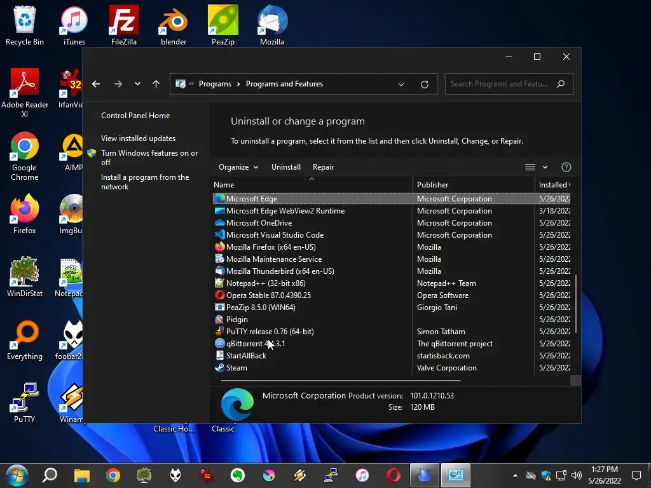Click the change view list icon
Screen dimensions: 651x488
click(530, 167)
